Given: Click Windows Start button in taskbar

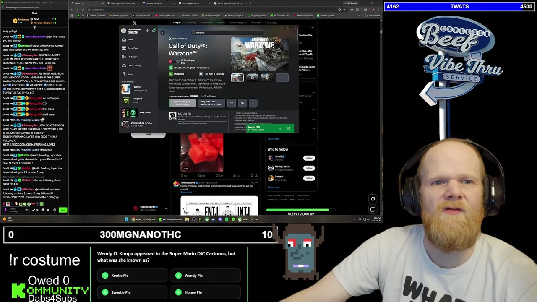Looking at the screenshot, I should click(x=126, y=219).
